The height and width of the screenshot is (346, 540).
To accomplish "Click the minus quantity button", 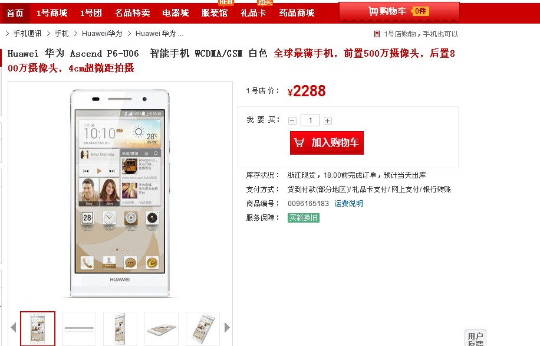I will point(292,120).
